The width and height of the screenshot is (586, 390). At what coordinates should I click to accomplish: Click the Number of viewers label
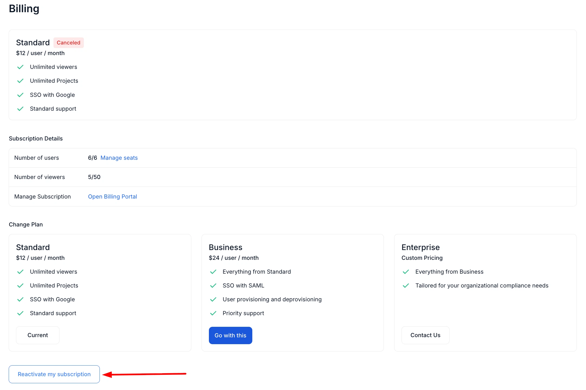pyautogui.click(x=40, y=177)
